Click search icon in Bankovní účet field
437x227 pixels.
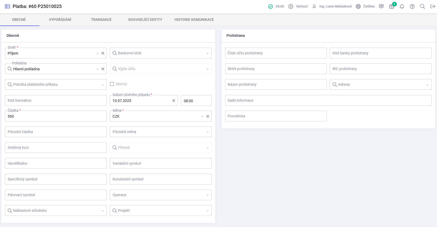115,53
